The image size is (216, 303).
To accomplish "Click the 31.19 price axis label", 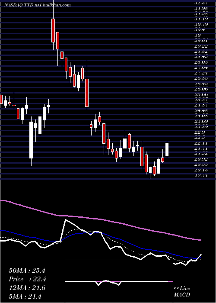I will point(201,19).
